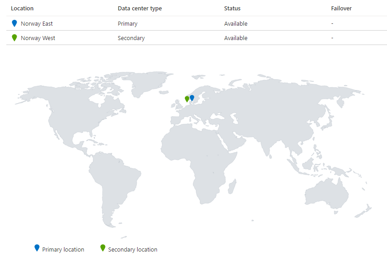Click the Primary location legend label
The width and height of the screenshot is (387, 261).
[63, 249]
